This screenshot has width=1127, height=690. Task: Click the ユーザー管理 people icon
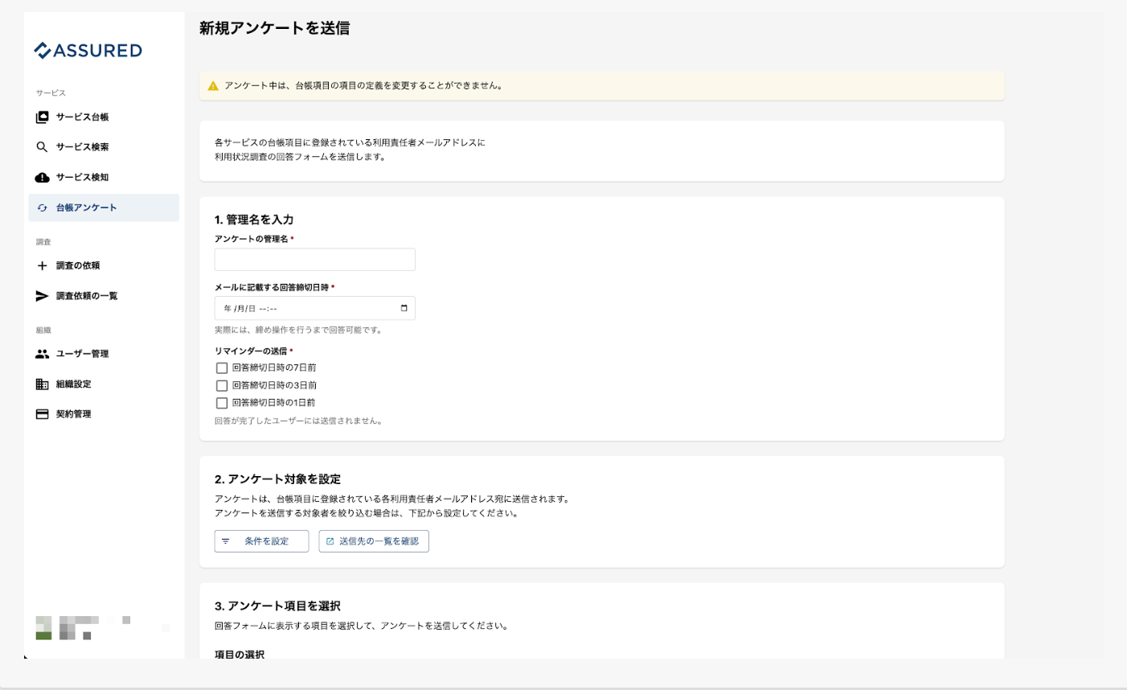tap(43, 354)
